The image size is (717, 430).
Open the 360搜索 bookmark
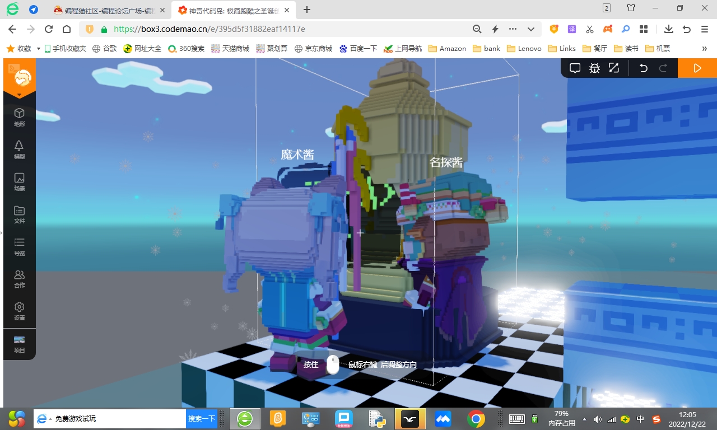pos(186,49)
